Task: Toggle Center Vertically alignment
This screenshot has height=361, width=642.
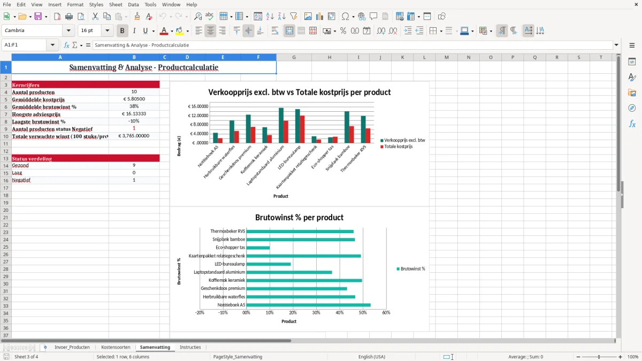Action: click(248, 31)
